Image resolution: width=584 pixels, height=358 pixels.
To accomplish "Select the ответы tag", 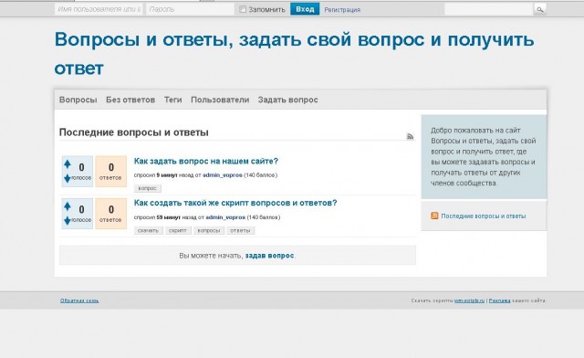I will pos(240,230).
